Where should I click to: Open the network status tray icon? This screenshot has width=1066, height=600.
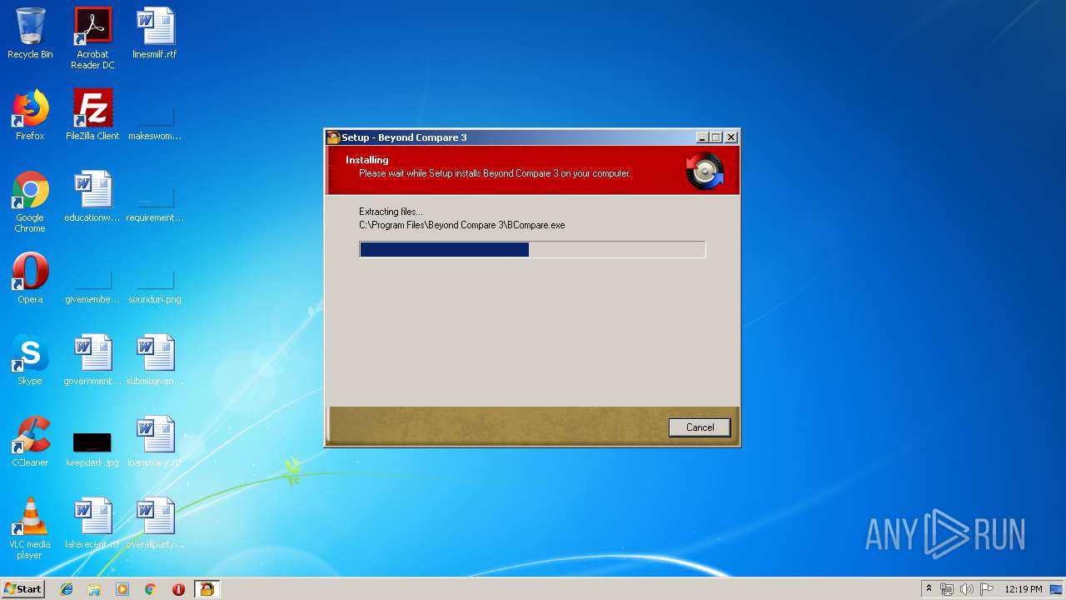tap(947, 589)
